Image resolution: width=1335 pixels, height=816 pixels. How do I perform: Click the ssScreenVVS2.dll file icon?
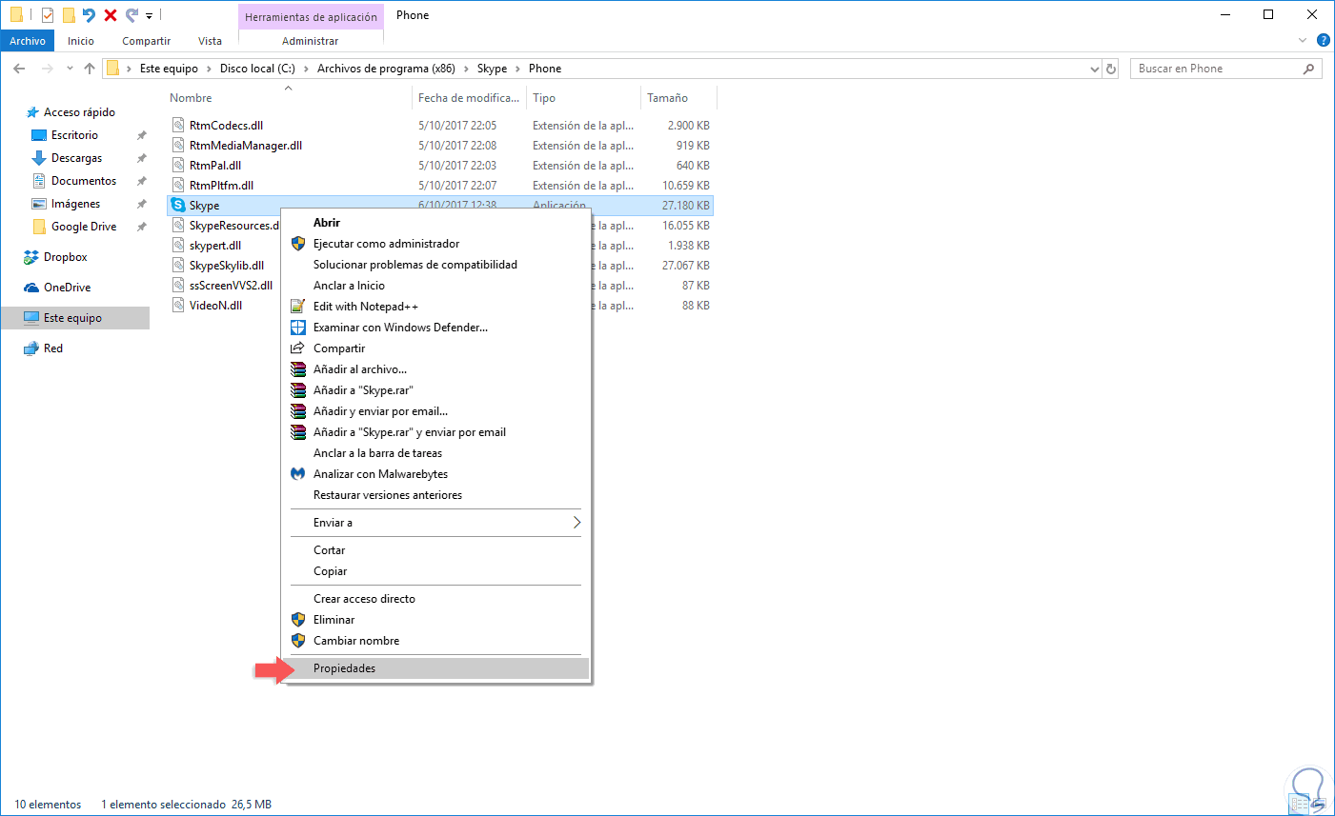(x=178, y=285)
